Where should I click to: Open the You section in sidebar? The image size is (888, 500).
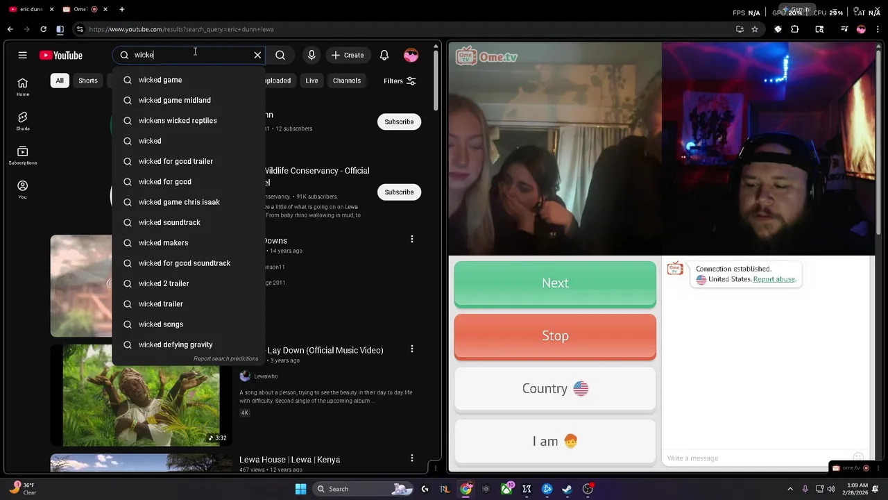23,190
